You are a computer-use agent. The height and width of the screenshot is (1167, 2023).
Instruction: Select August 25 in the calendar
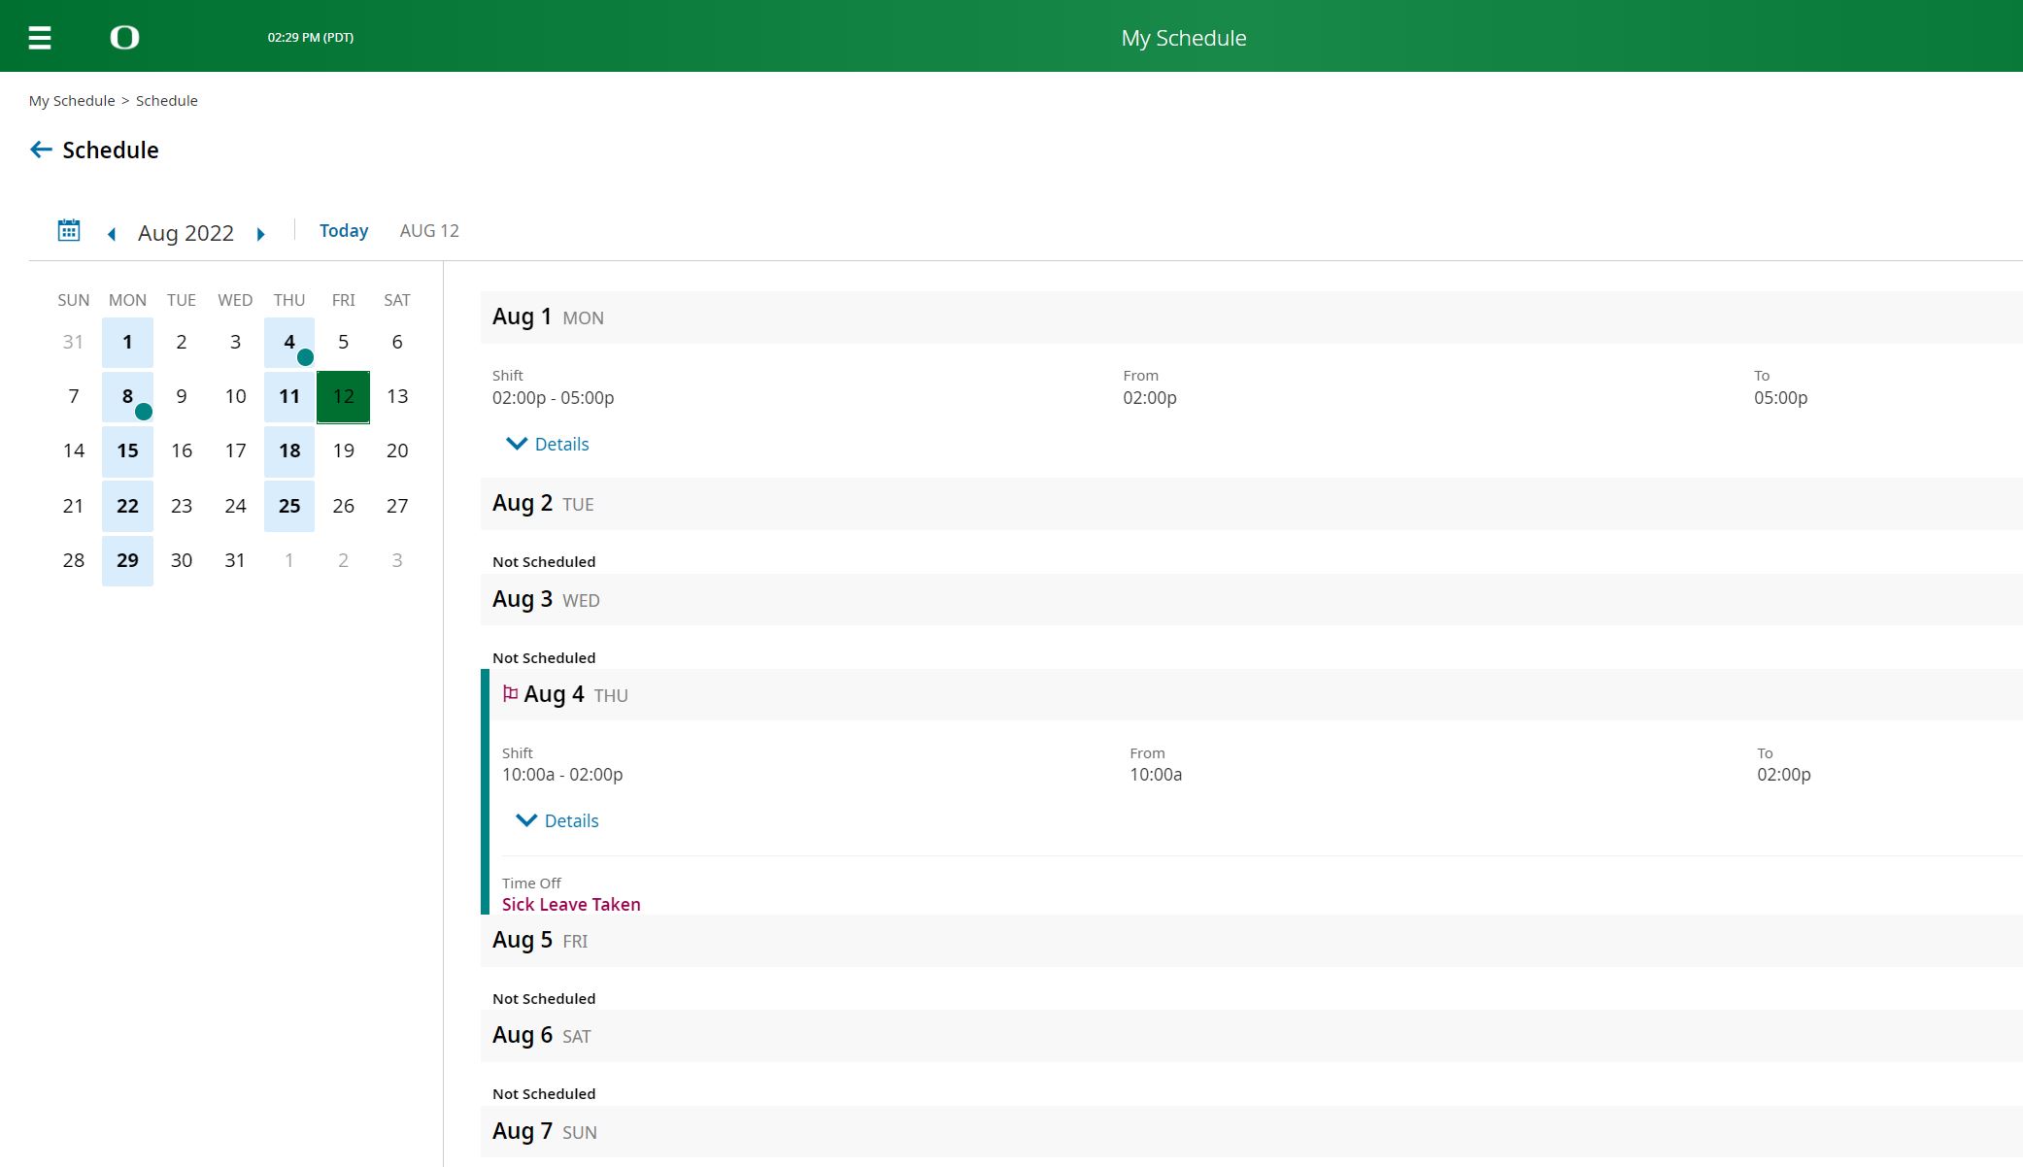(x=289, y=507)
